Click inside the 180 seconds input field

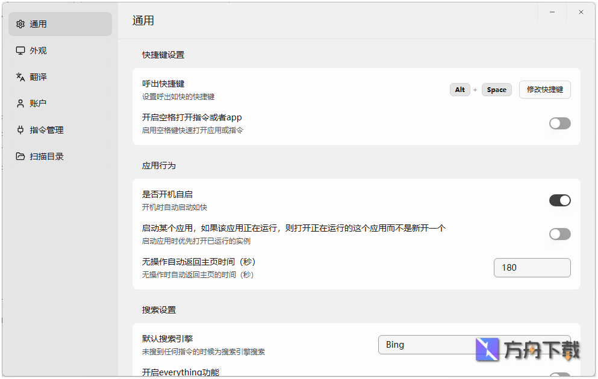532,267
